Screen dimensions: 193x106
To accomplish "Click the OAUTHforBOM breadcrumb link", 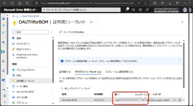I will (30, 16).
